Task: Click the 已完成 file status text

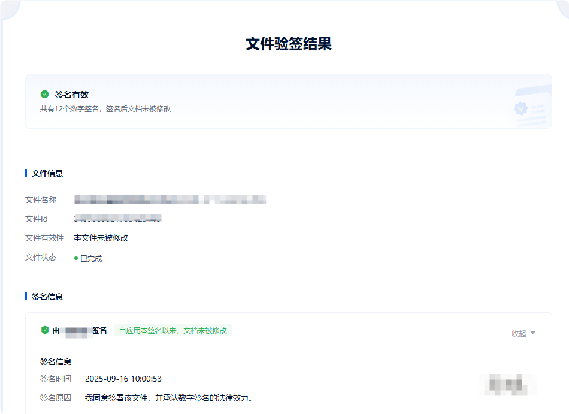Action: pos(91,259)
